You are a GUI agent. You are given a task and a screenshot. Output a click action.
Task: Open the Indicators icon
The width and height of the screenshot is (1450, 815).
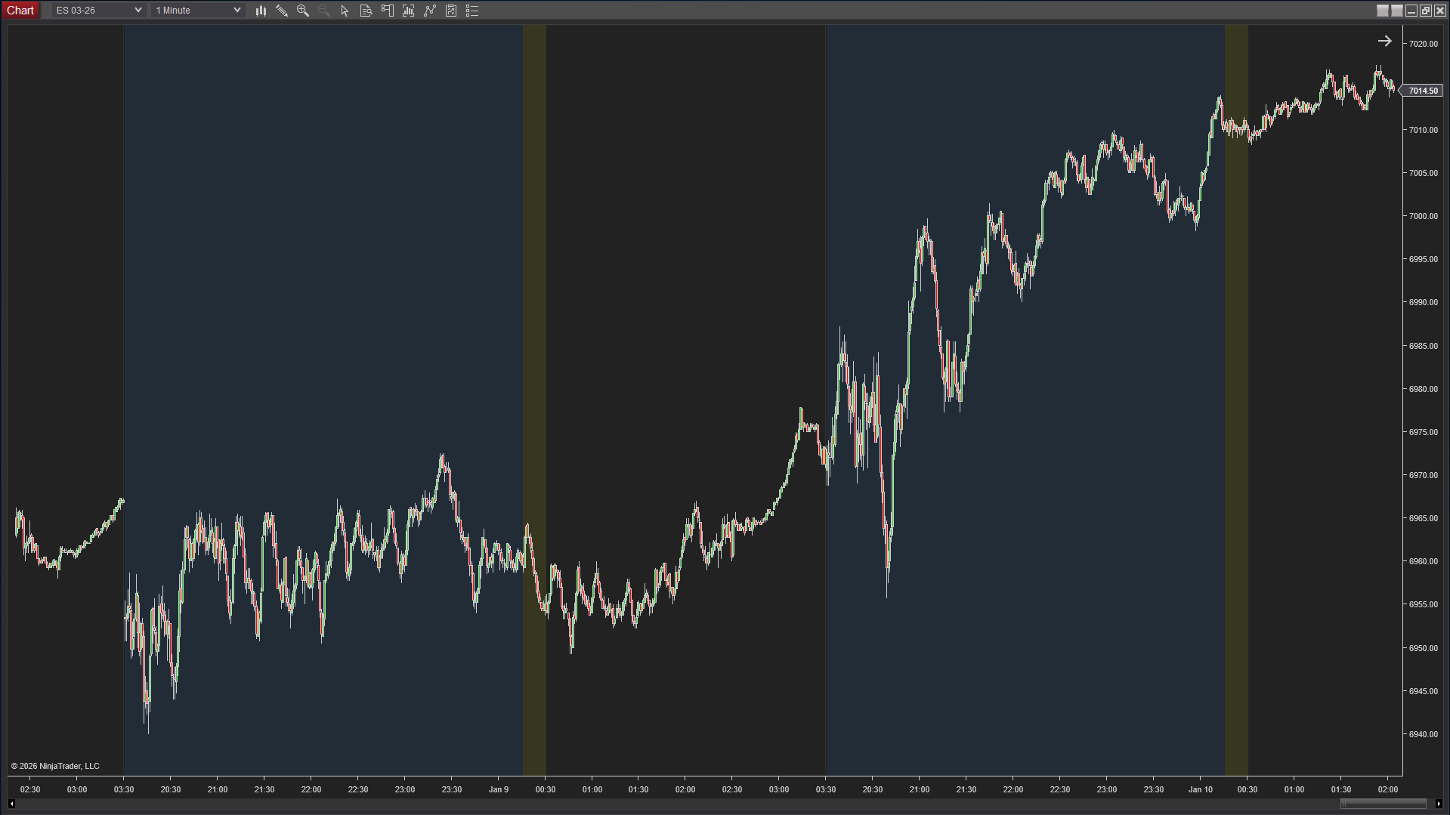[x=430, y=11]
